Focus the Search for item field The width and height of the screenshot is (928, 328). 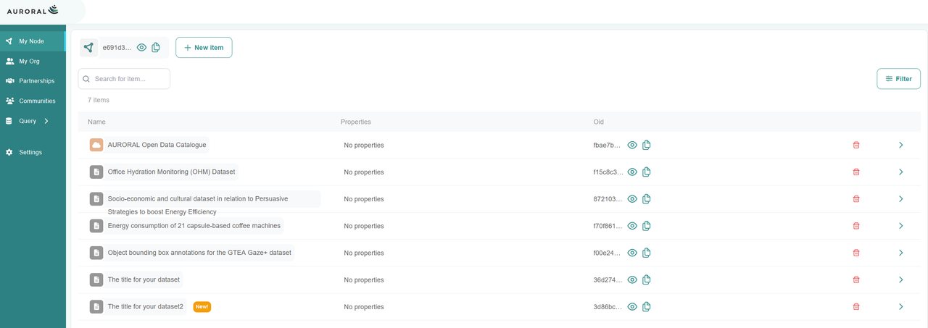click(x=124, y=79)
